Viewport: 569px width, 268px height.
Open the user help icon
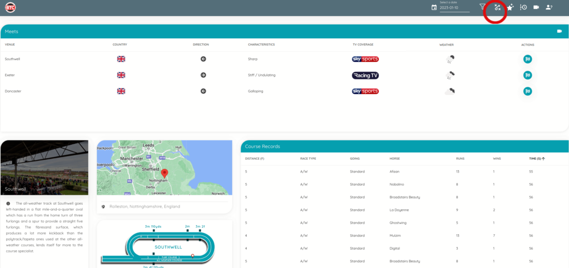click(x=549, y=7)
